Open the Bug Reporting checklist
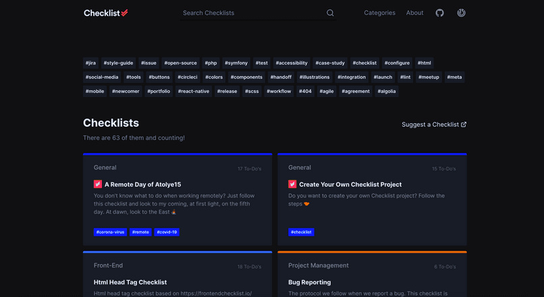 coord(309,282)
